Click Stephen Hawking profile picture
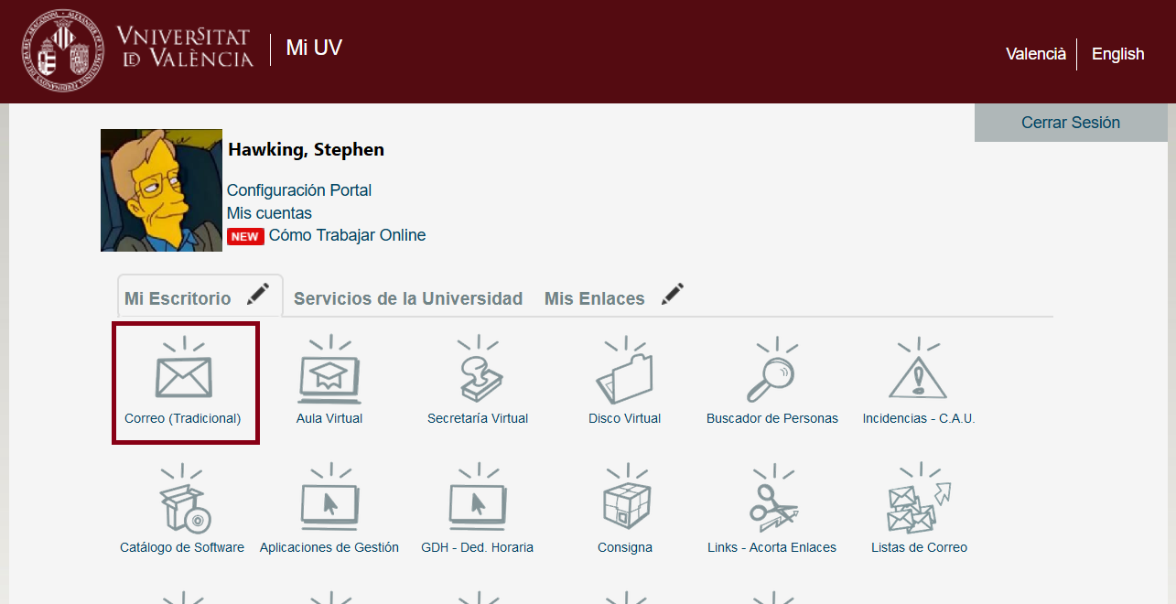This screenshot has width=1176, height=604. pos(161,190)
